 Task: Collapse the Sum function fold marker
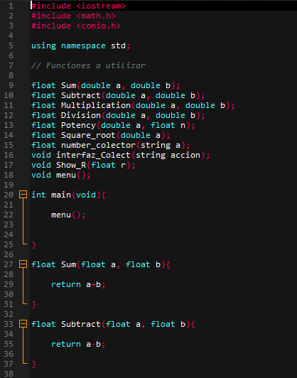[23, 264]
